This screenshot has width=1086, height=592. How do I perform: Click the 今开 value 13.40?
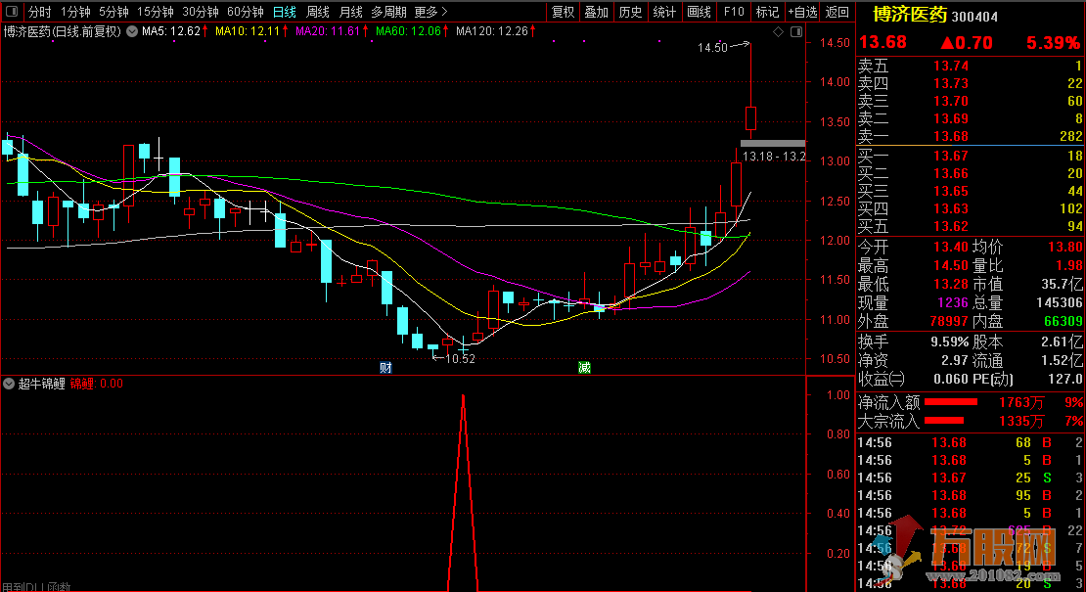[951, 247]
